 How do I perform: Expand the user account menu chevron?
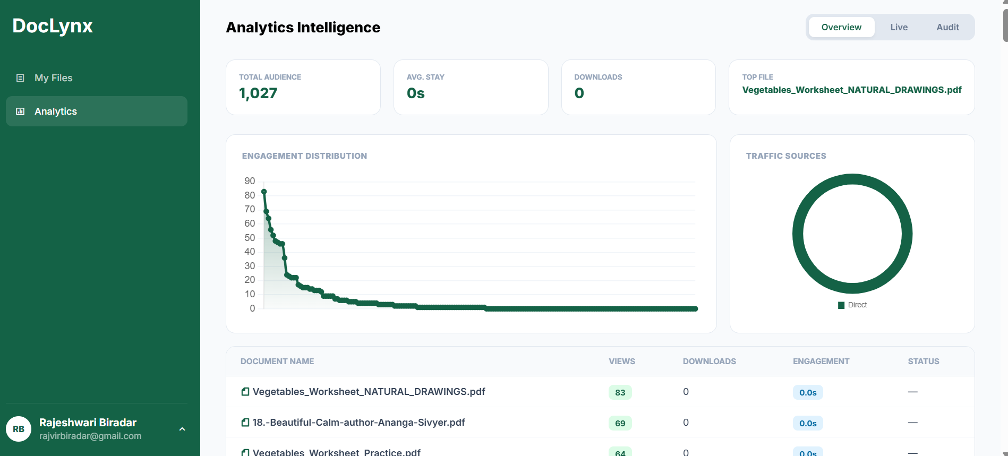(x=182, y=429)
